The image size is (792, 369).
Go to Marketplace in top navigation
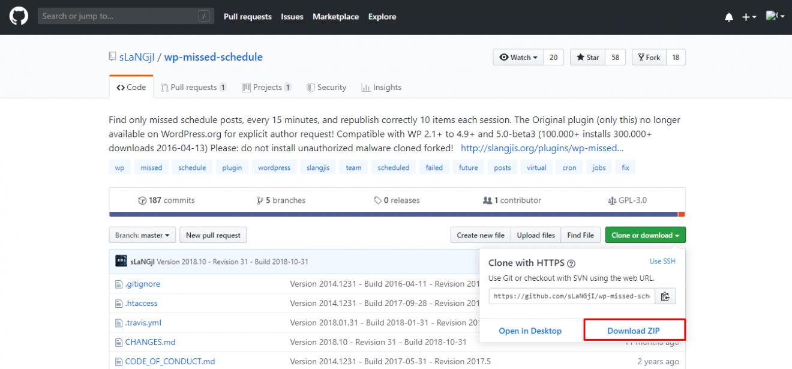[335, 17]
